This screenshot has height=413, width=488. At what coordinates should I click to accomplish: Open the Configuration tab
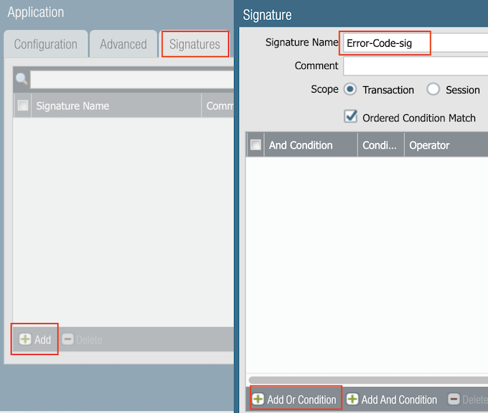tap(46, 44)
